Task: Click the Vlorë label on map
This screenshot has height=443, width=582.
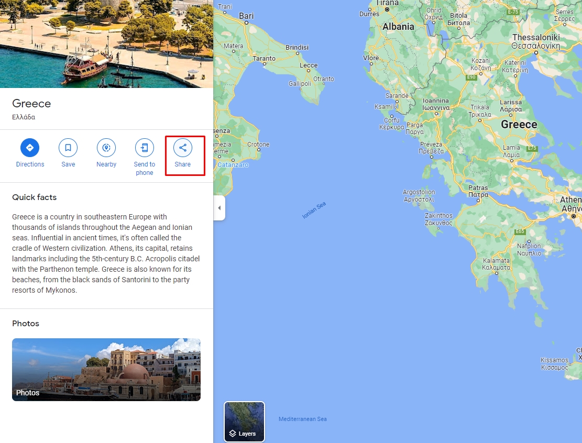Action: coord(371,58)
